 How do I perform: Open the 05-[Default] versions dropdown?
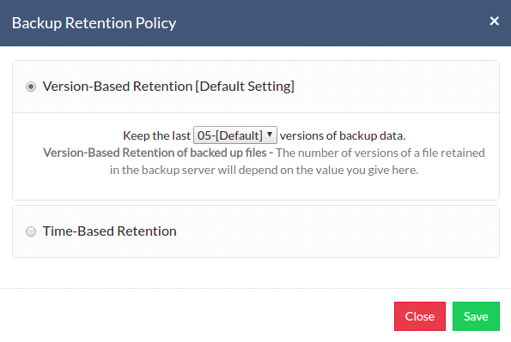[235, 135]
